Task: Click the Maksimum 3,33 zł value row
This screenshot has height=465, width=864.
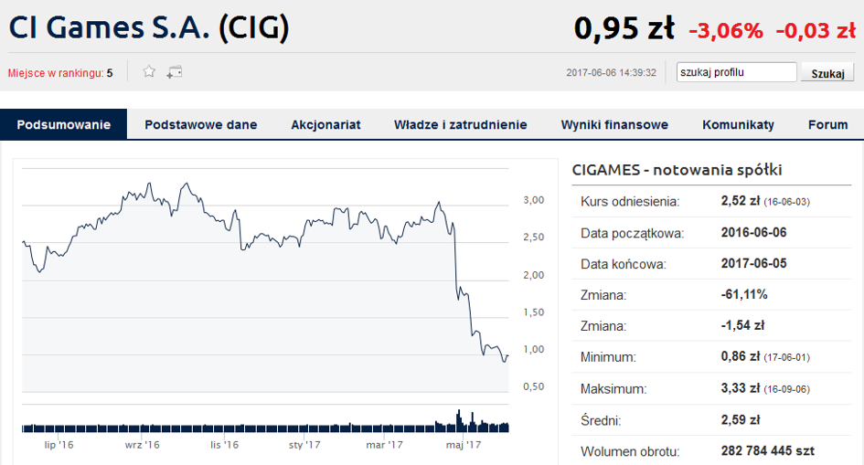Action: tap(711, 388)
